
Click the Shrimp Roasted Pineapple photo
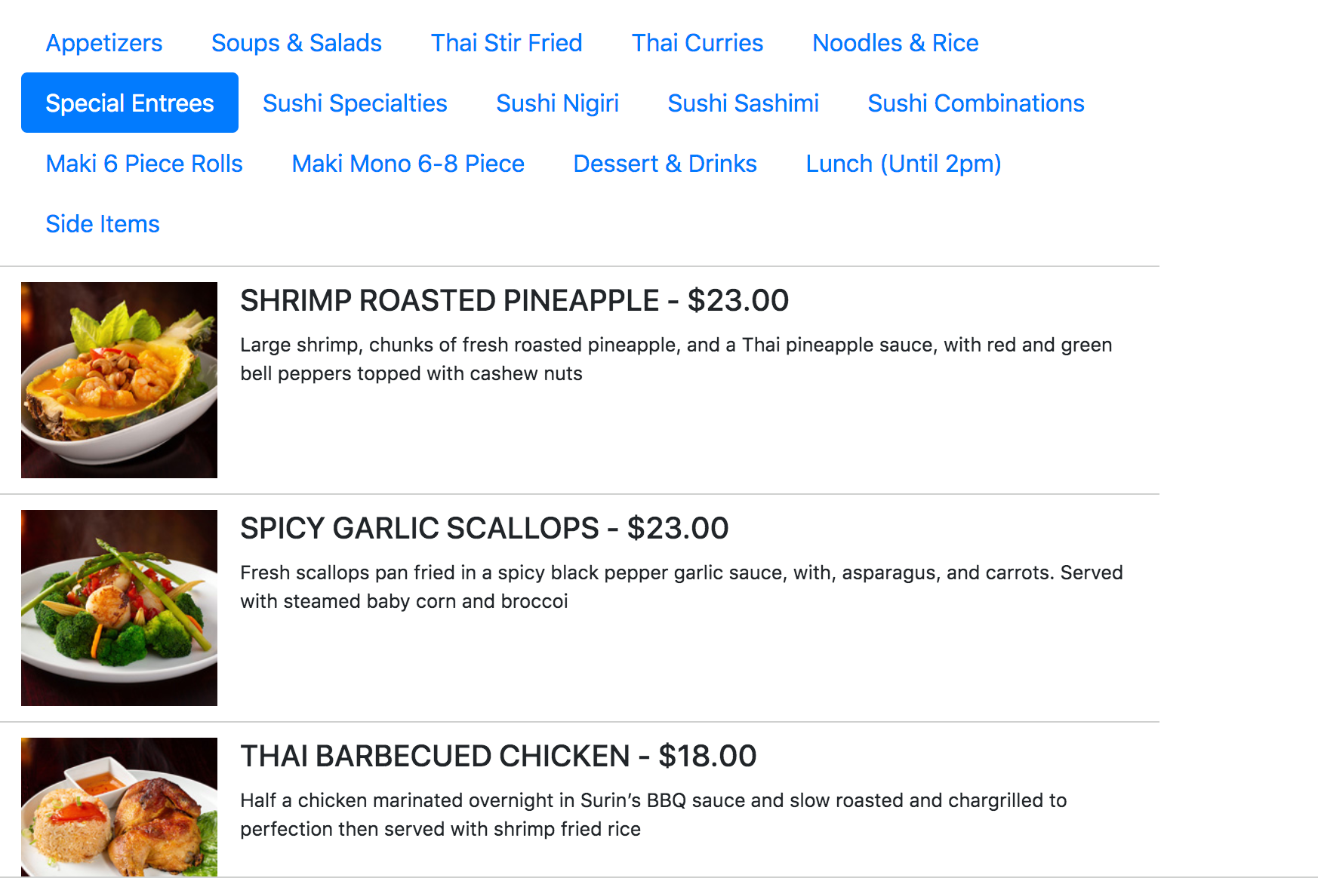[119, 380]
